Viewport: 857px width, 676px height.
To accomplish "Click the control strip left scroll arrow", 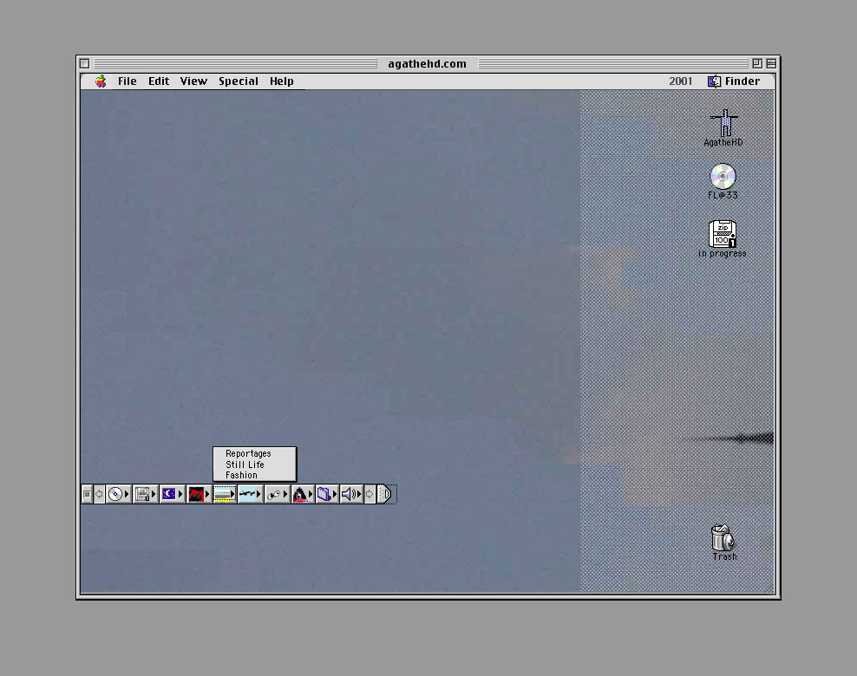I will [99, 494].
